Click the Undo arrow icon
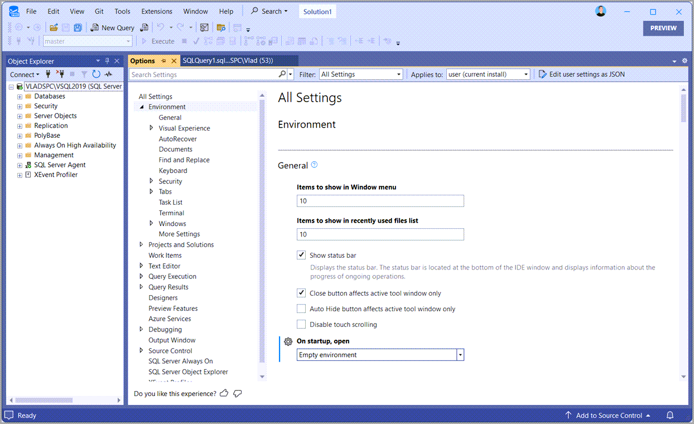 point(160,27)
